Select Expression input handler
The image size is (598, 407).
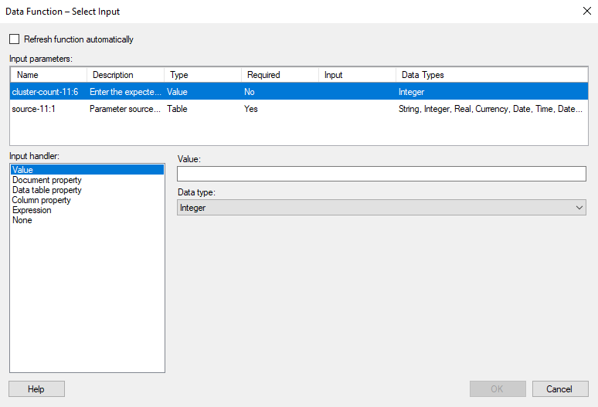(87, 210)
